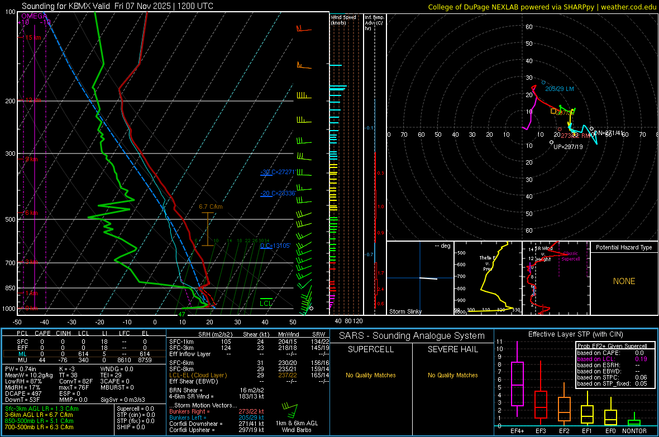Click the SARS - Sounding Analogue System title
Image resolution: width=659 pixels, height=437 pixels.
(x=412, y=336)
